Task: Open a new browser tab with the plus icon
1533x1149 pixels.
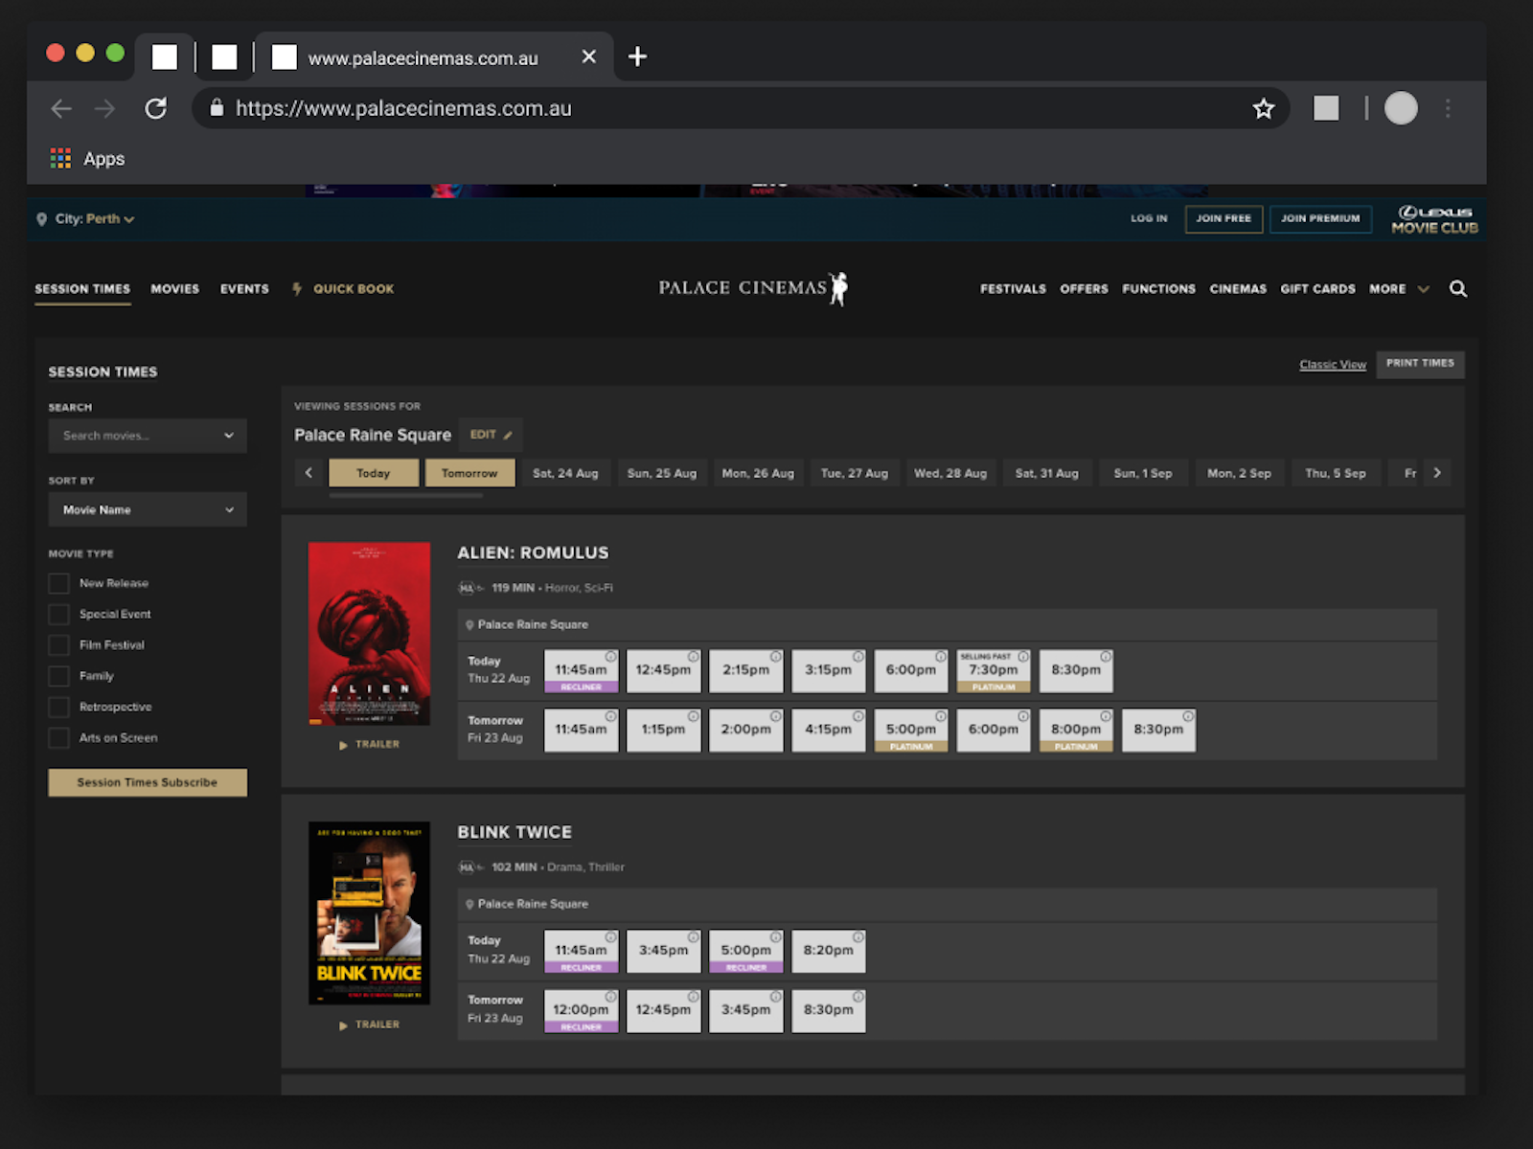Action: [637, 57]
